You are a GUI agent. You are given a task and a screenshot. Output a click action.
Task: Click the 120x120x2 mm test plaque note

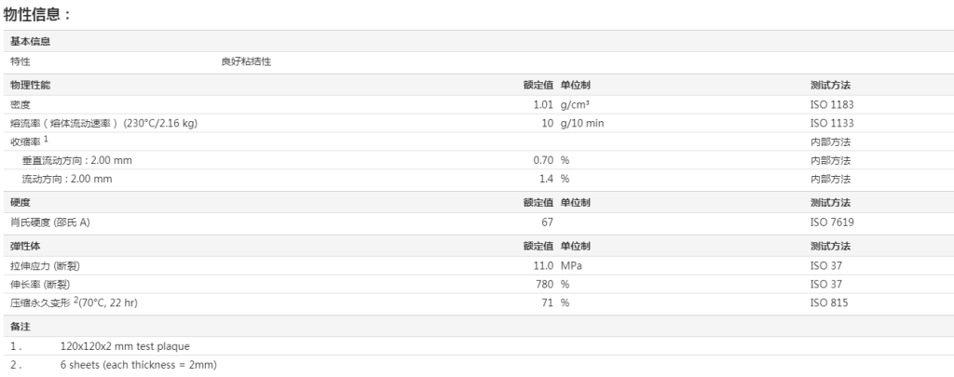pyautogui.click(x=125, y=346)
